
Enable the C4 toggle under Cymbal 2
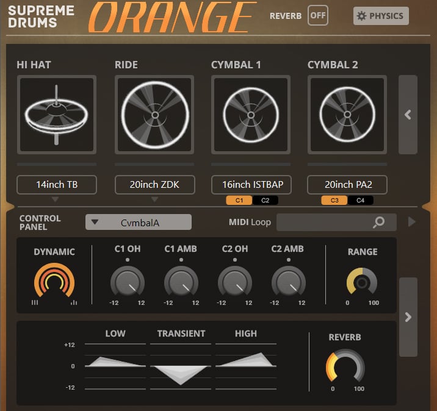pos(361,200)
